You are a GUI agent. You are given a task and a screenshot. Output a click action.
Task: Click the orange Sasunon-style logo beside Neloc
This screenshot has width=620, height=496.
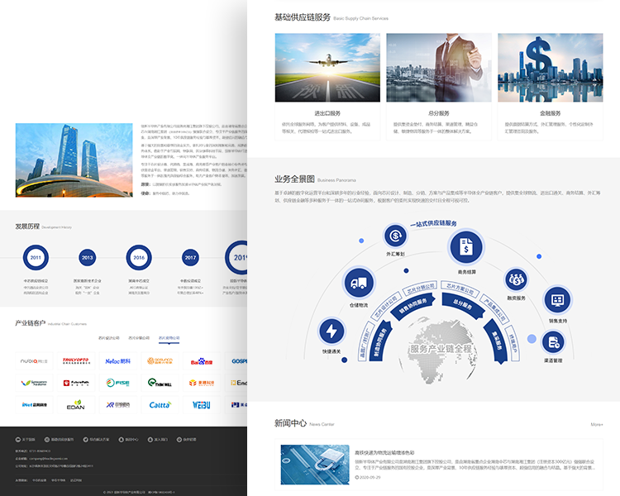tap(160, 361)
